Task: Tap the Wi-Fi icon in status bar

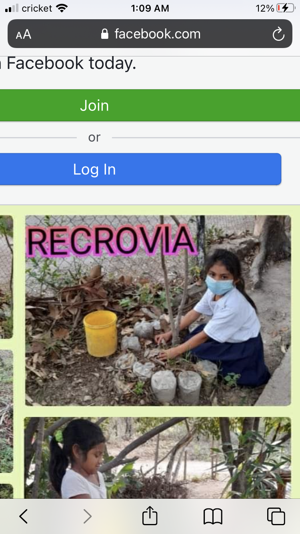Action: pos(62,8)
